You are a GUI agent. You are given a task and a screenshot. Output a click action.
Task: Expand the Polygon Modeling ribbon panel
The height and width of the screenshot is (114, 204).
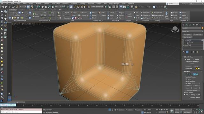(x=20, y=21)
